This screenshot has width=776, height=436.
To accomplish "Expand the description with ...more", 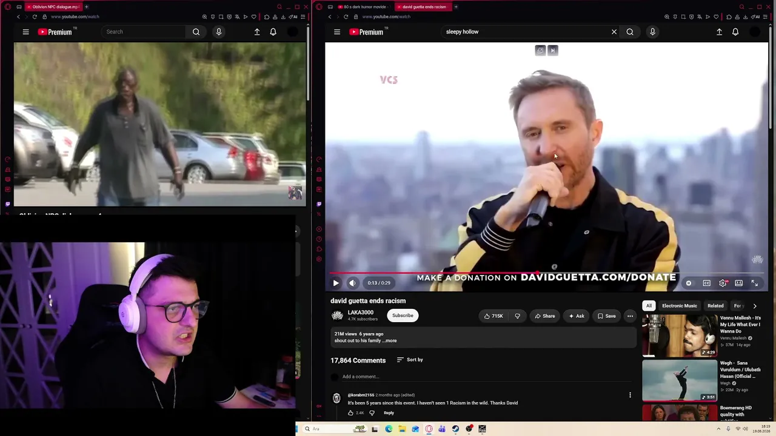I will pos(389,341).
